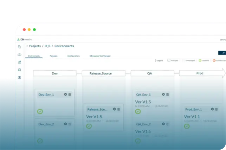226x150 pixels.
Task: Open the settings gear sidebar icon
Action: pos(19,70)
